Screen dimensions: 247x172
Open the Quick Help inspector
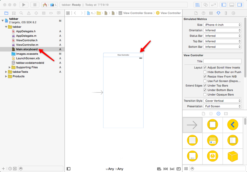pyautogui.click(x=203, y=13)
